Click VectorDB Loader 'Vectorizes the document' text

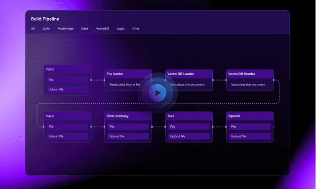tap(188, 84)
